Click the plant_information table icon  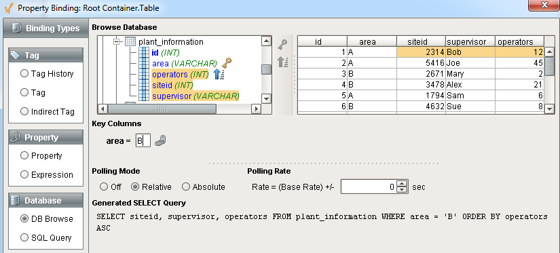[130, 42]
